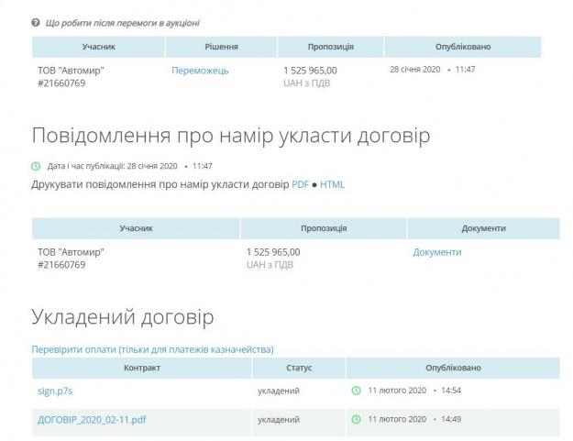Click 'Учасник' header in the winner table
The width and height of the screenshot is (573, 441).
[98, 47]
